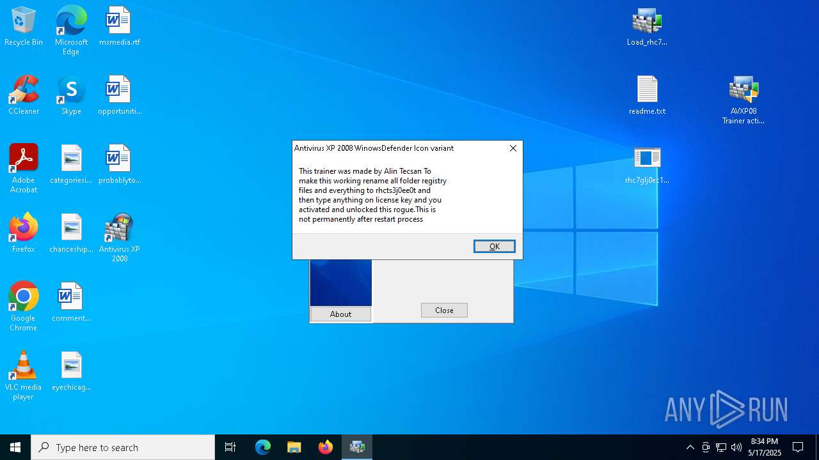Image resolution: width=819 pixels, height=460 pixels.
Task: Open Microsoft Edge from the taskbar
Action: tap(263, 447)
